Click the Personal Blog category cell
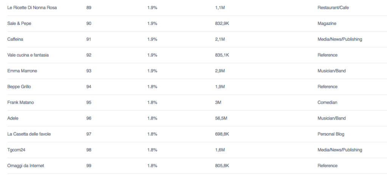The image size is (387, 177). [331, 134]
